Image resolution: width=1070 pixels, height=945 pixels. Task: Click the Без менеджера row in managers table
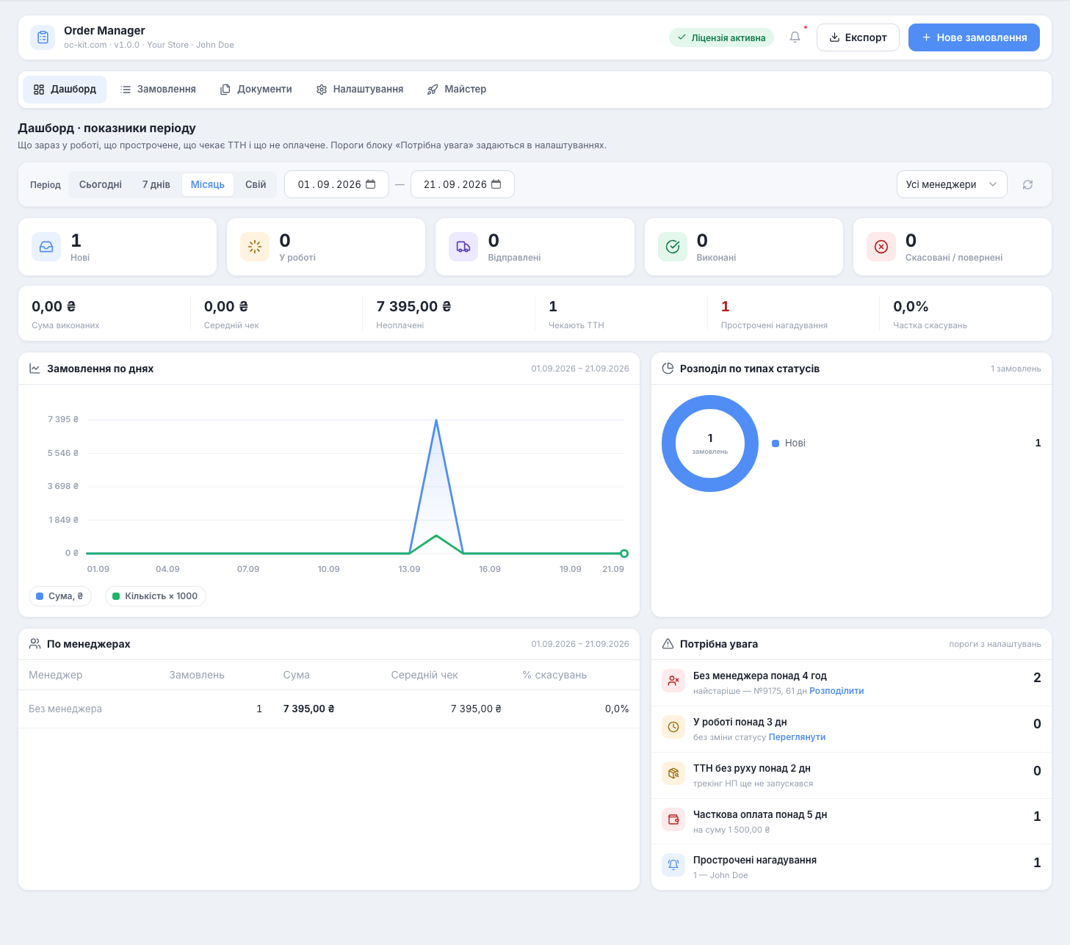329,709
